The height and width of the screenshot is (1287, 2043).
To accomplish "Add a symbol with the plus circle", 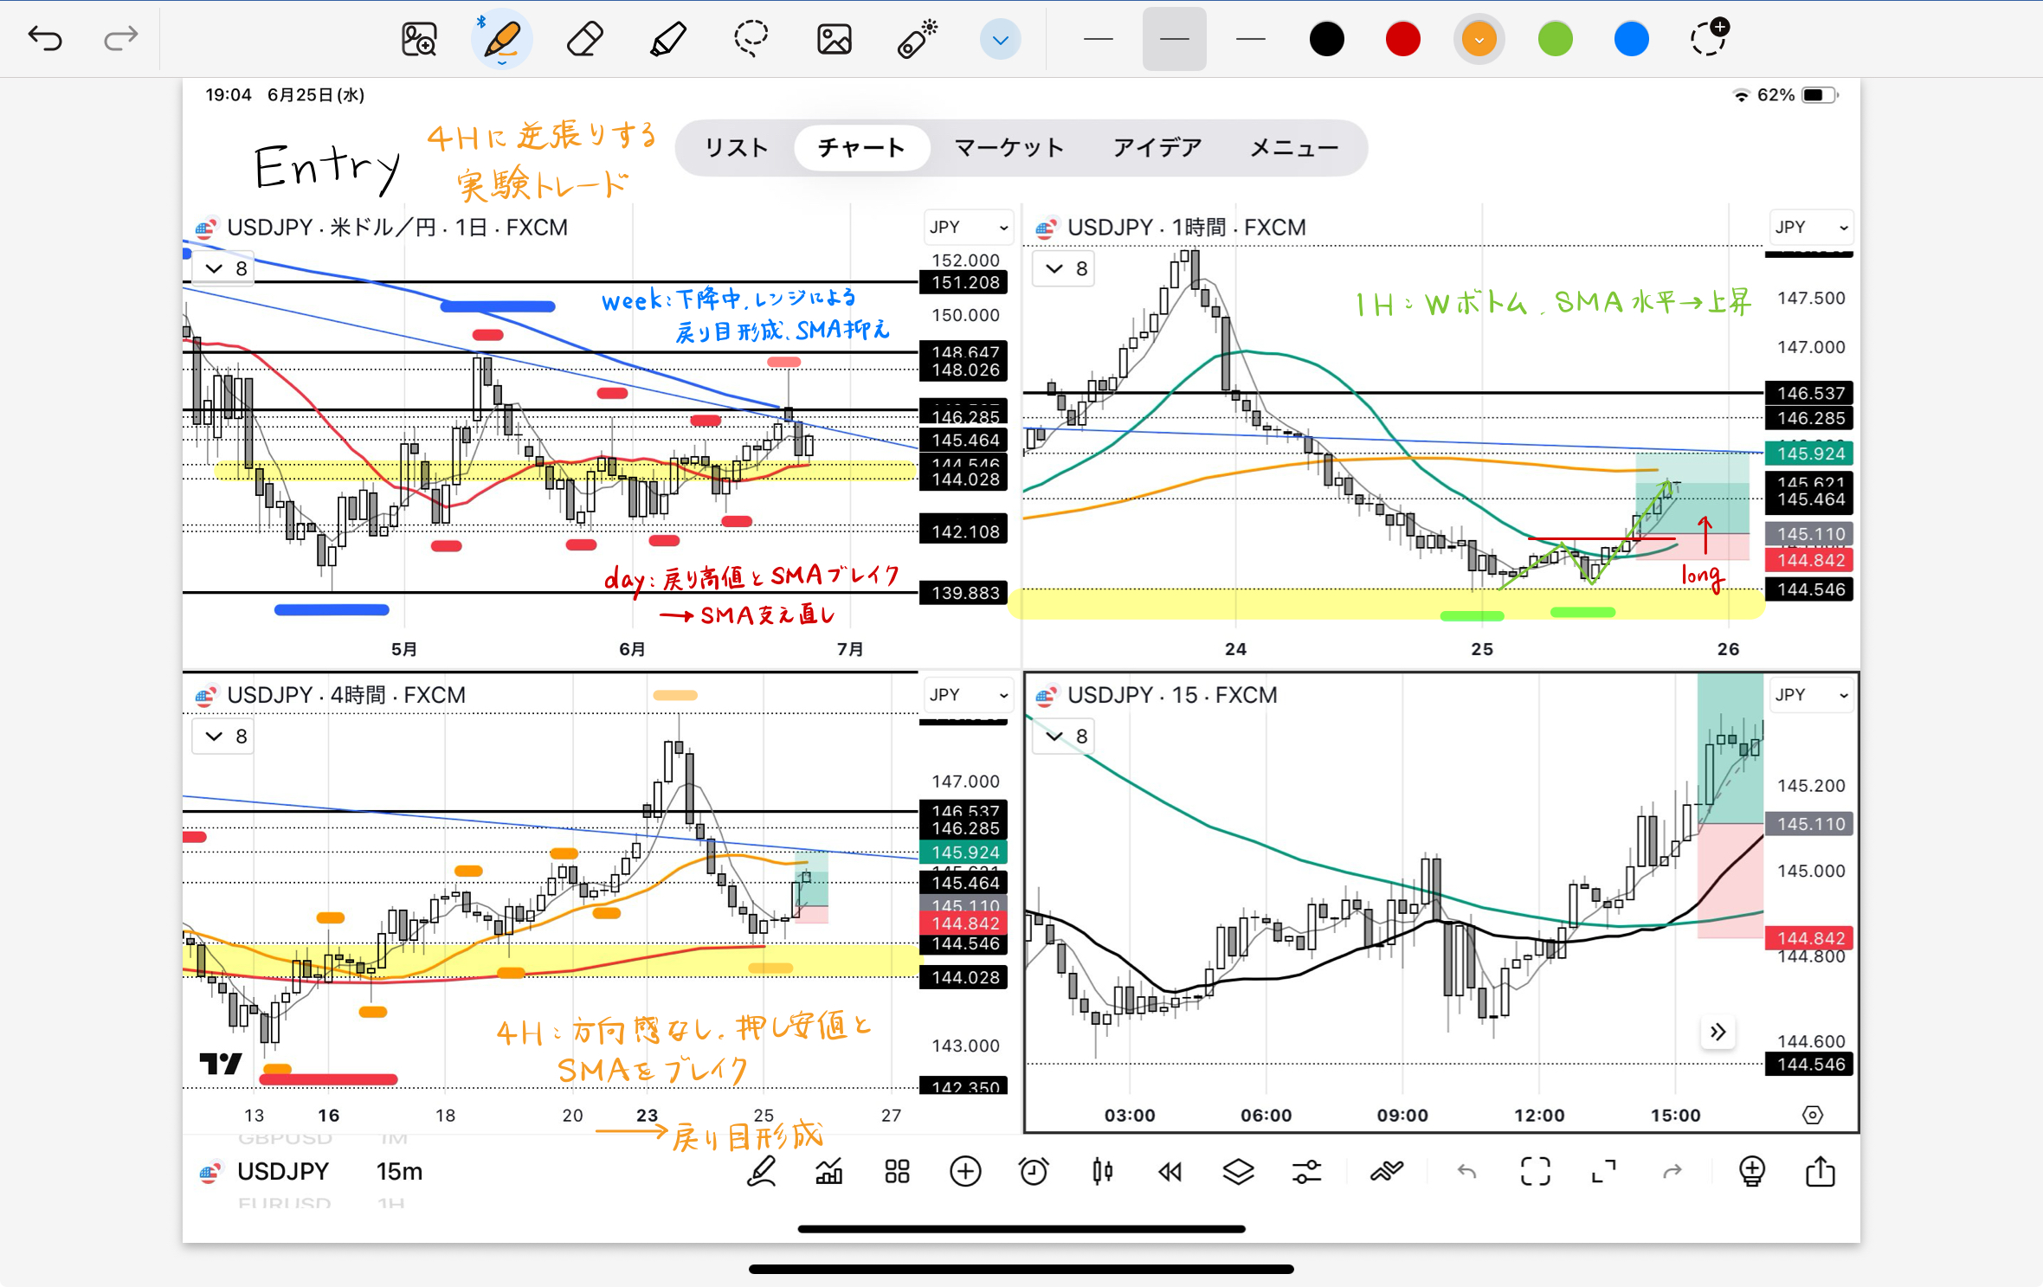I will (x=965, y=1172).
